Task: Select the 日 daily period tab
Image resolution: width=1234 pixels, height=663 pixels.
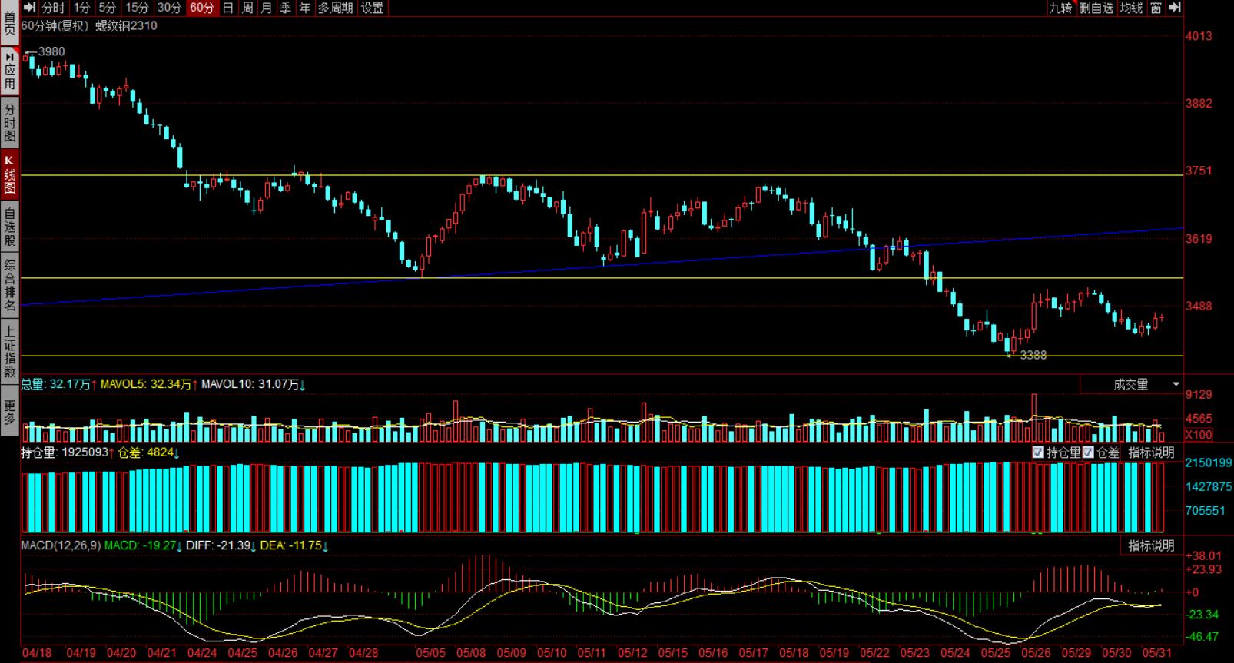Action: click(x=228, y=8)
